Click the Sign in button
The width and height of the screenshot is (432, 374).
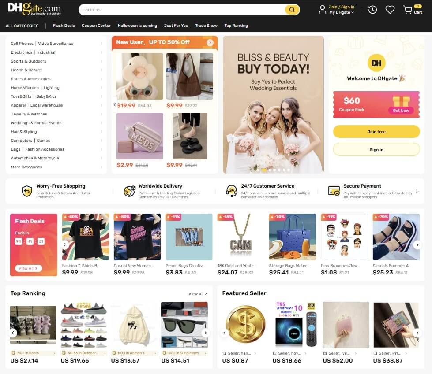pyautogui.click(x=376, y=150)
